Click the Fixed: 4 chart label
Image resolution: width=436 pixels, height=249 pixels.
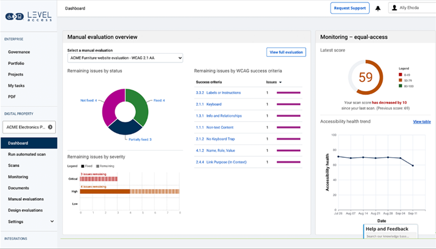tap(159, 100)
